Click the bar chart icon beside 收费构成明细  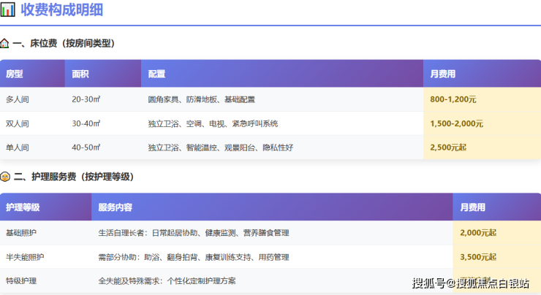pyautogui.click(x=8, y=10)
